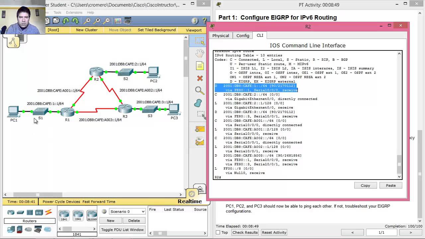Viewport: 425px width, 239px height.
Task: Open the Custom Devices Dialog icon
Action: point(128,21)
